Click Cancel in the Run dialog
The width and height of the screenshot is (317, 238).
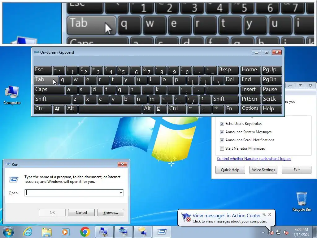[x=81, y=213]
